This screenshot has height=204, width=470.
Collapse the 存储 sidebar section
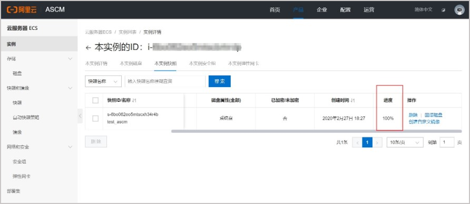click(70, 59)
